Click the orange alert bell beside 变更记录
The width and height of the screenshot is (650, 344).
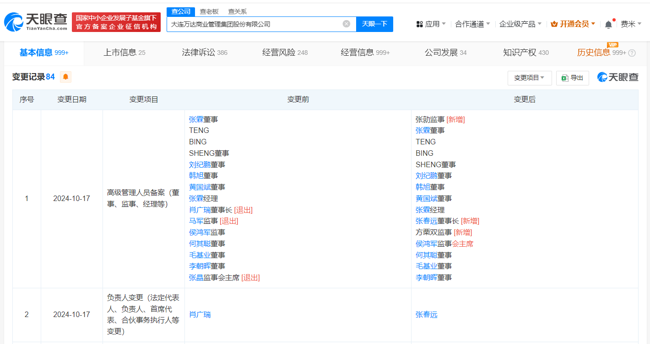(x=65, y=77)
